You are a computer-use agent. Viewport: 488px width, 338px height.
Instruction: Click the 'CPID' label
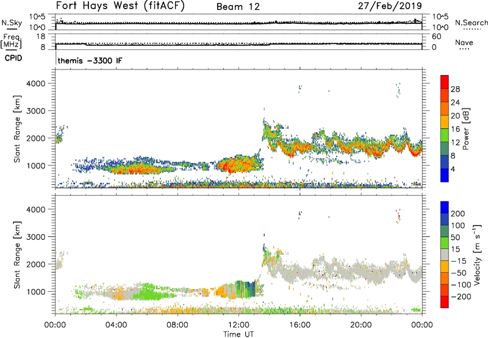[x=13, y=58]
